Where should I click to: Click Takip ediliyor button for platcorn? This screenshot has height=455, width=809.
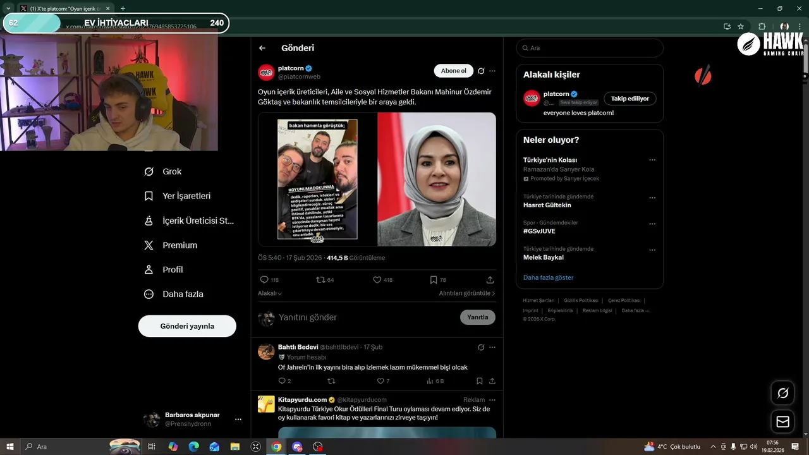[630, 99]
